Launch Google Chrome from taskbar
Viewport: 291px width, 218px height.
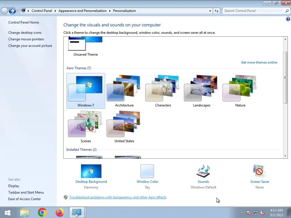coord(42,212)
